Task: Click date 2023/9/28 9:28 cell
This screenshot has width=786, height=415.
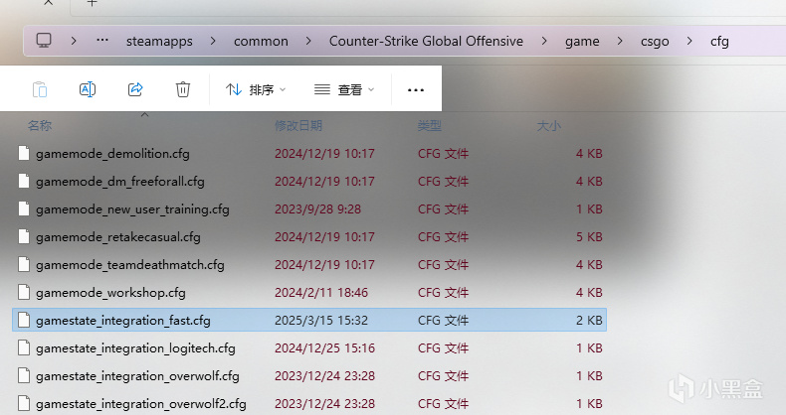Action: pos(317,209)
